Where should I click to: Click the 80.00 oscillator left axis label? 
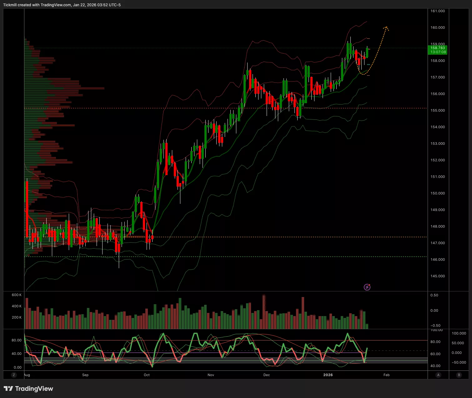point(17,340)
